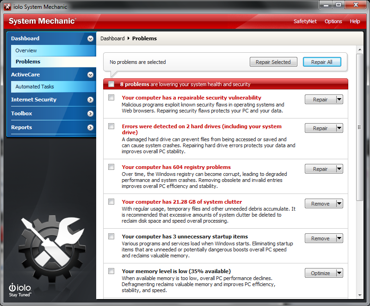Select the 604 registry problems checkbox
The image size is (370, 306).
point(111,167)
